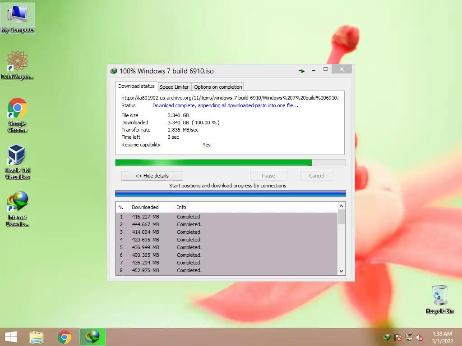Click the N. column header

[x=122, y=207]
